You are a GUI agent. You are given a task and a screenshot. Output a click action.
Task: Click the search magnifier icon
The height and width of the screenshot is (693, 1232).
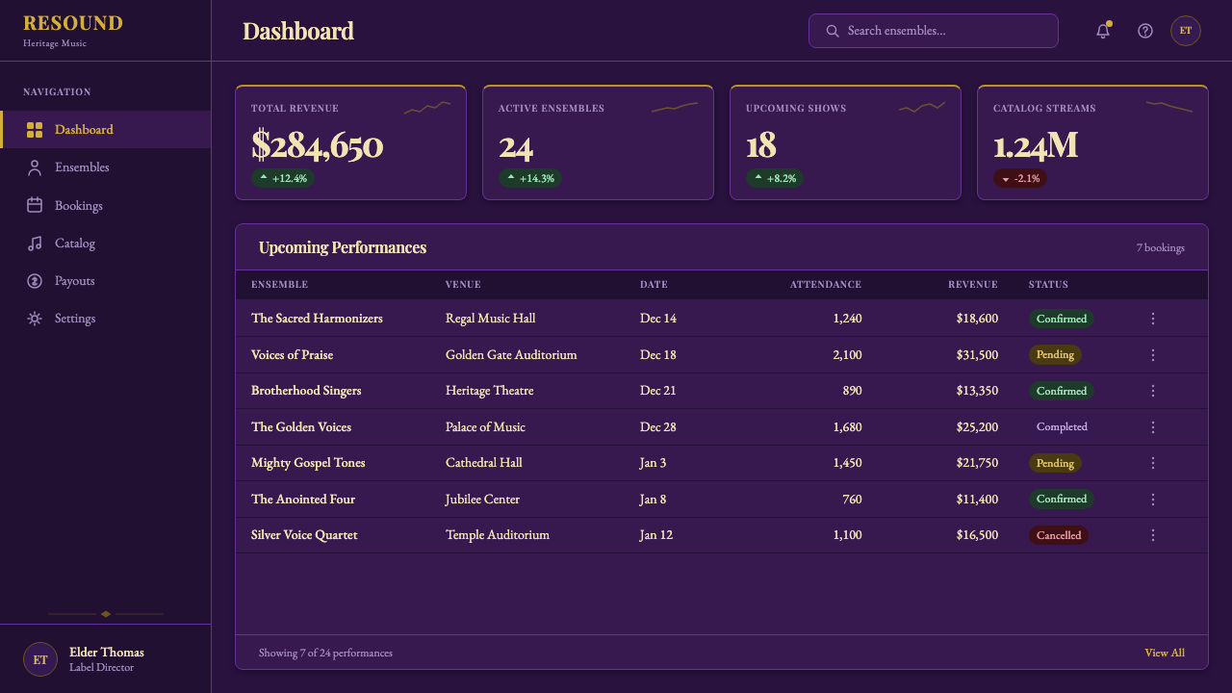coord(833,31)
